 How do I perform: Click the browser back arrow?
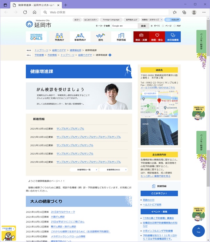[x=6, y=13]
